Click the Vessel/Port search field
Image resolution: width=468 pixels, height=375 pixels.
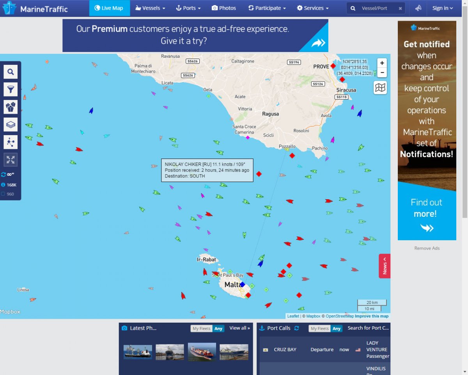pos(376,8)
